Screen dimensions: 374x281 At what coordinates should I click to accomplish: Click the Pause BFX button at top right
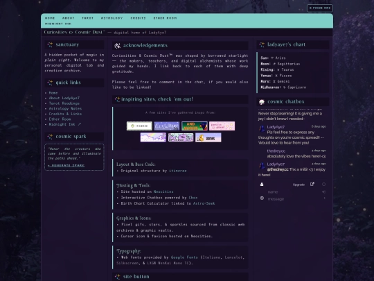tap(320, 8)
